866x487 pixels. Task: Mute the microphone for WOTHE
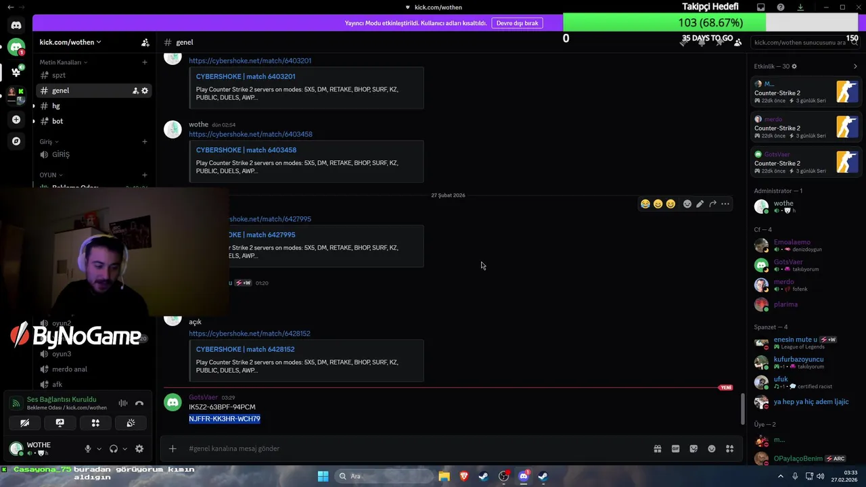point(87,448)
